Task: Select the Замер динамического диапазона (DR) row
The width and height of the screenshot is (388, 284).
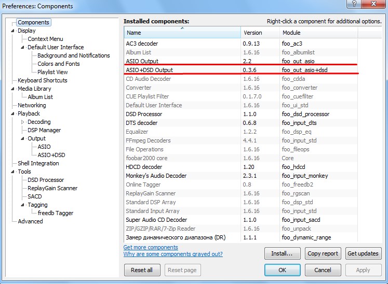Action: coord(241,237)
